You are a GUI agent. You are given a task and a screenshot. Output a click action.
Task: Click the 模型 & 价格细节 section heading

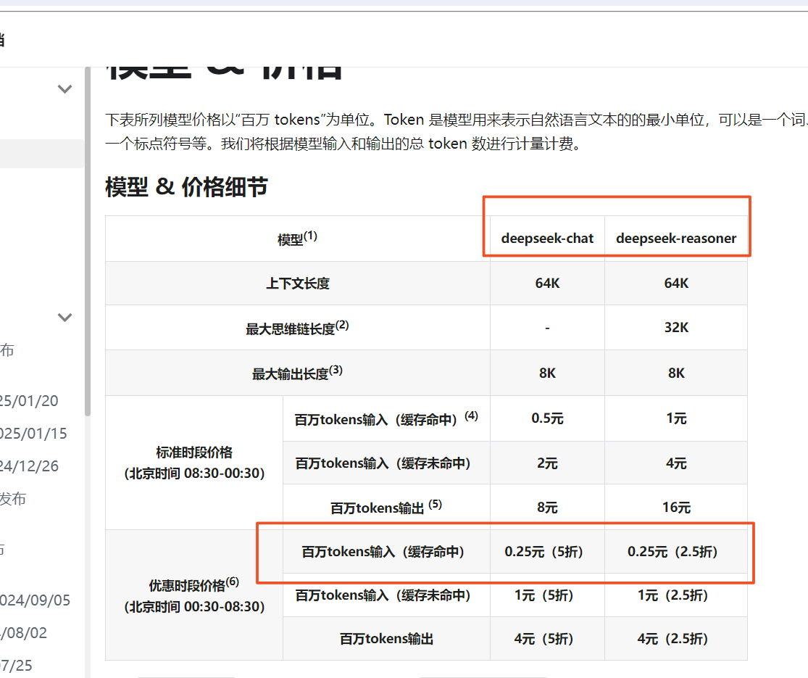(186, 186)
